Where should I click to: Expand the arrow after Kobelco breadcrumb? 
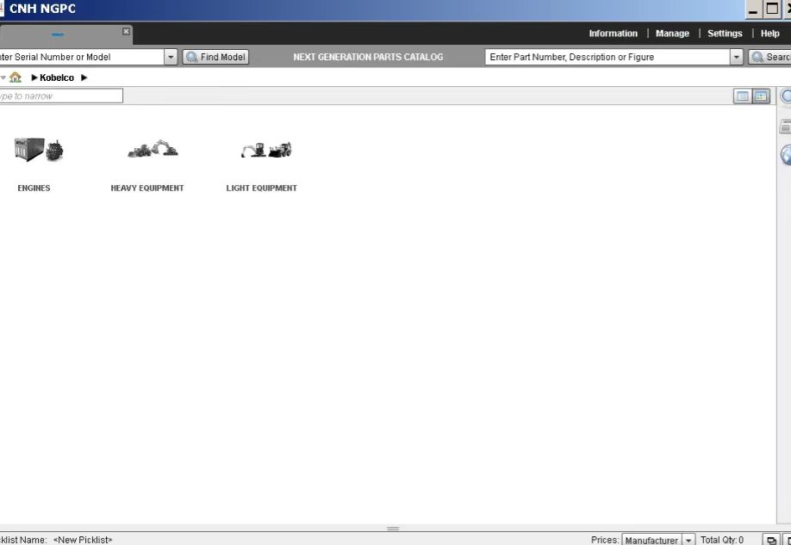coord(84,77)
